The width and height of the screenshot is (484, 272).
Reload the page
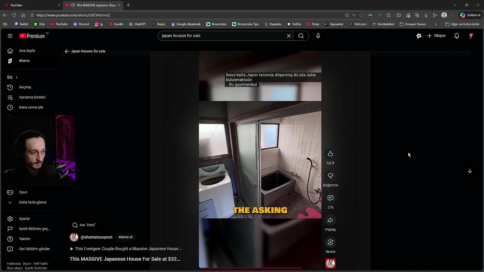point(14,15)
